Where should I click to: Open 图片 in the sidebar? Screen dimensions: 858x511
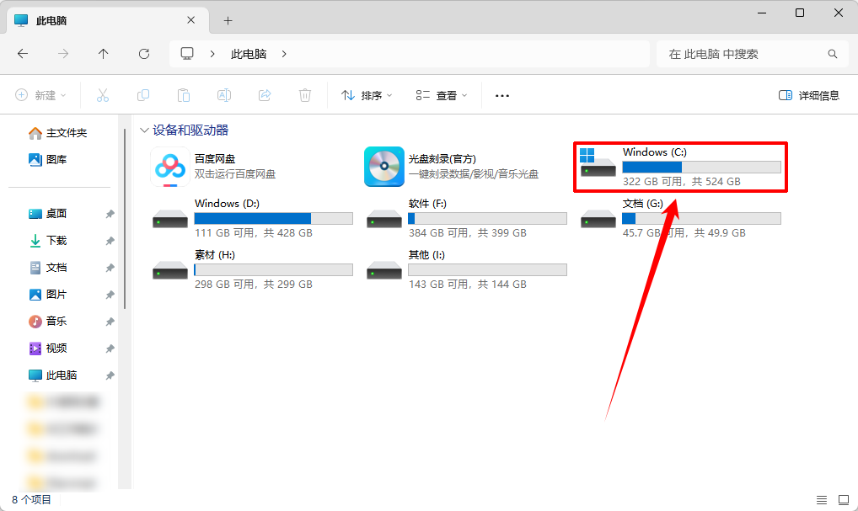point(47,295)
